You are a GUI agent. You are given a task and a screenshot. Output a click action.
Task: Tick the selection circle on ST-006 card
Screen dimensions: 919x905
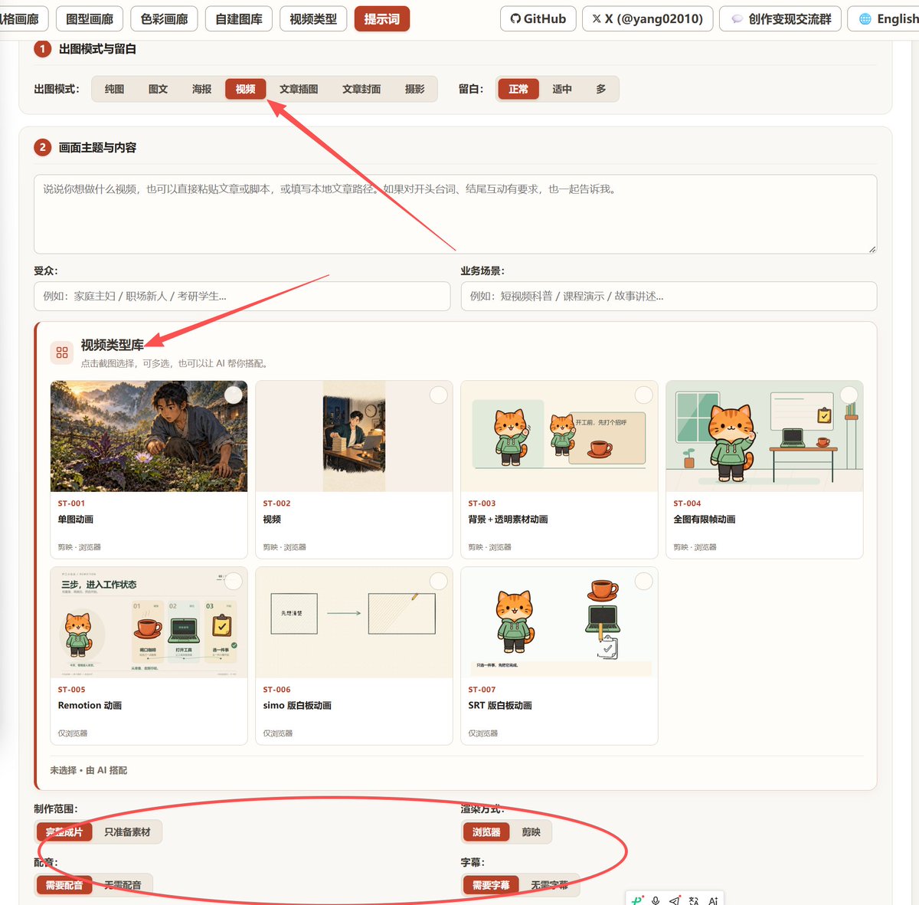tap(439, 581)
